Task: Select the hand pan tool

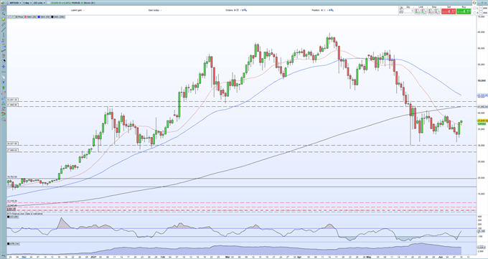Action: coord(4,56)
